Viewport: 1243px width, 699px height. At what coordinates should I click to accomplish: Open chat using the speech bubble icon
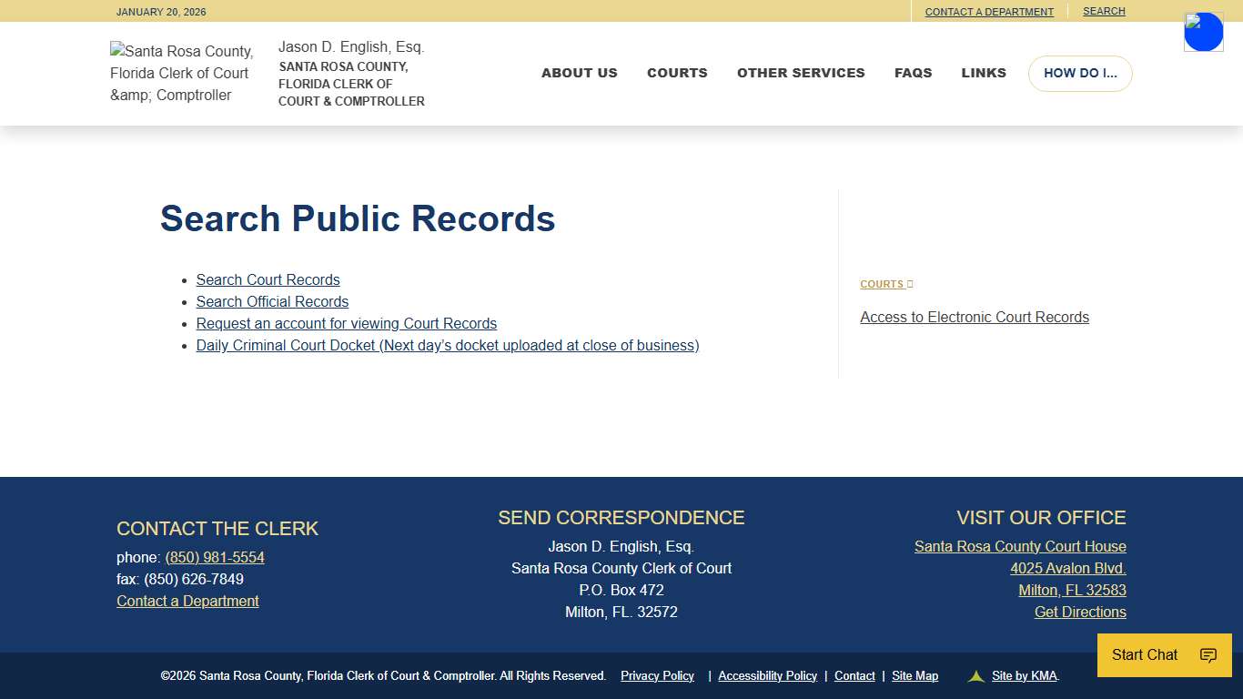point(1208,655)
